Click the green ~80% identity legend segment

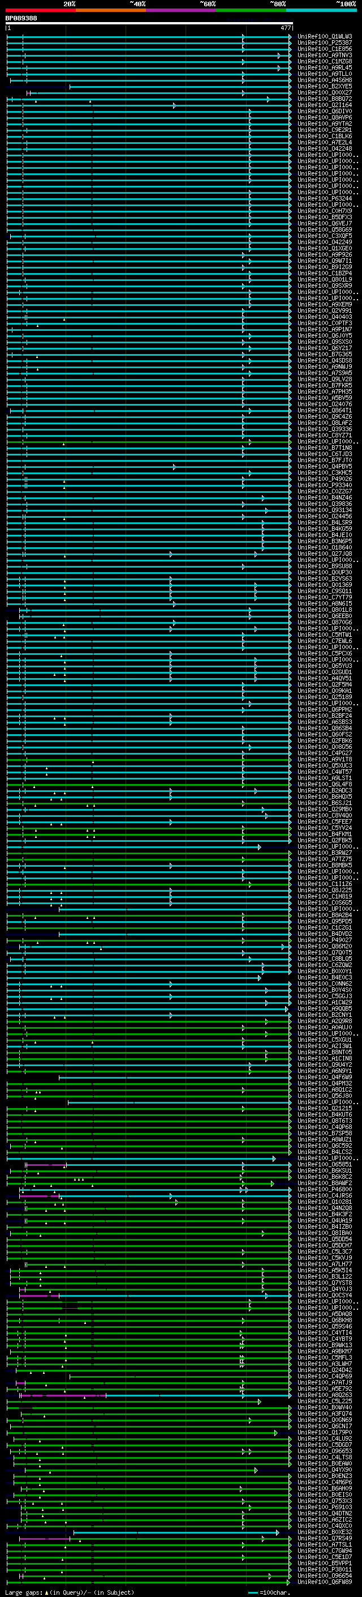coord(252,10)
